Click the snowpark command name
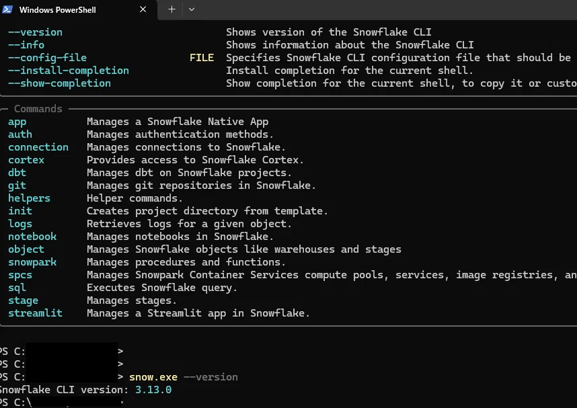 click(32, 262)
